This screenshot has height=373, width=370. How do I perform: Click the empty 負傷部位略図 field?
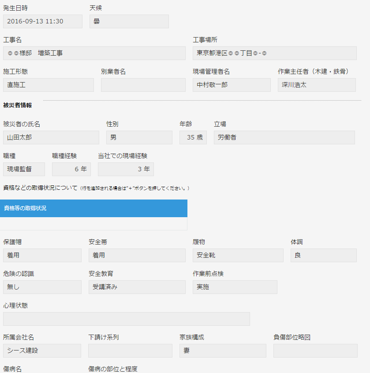point(315,350)
